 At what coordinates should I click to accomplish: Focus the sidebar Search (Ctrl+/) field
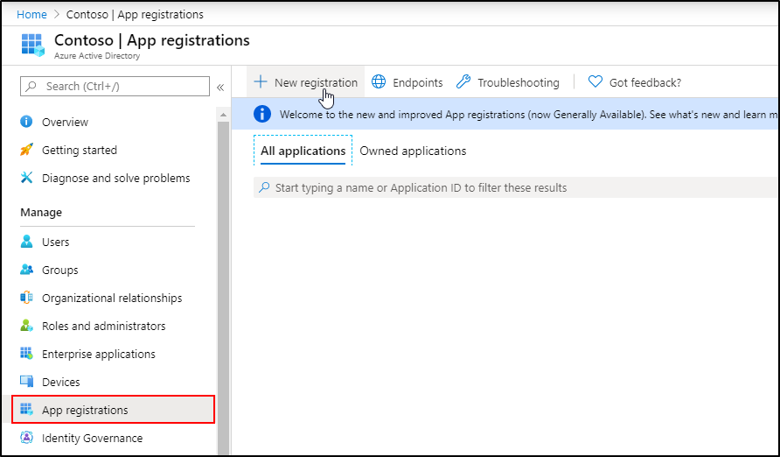[x=115, y=86]
